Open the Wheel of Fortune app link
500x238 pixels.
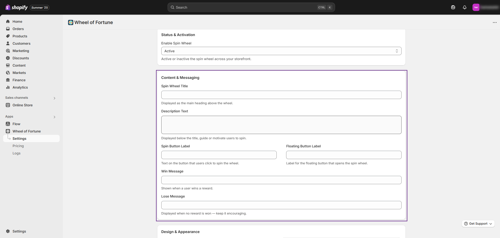coord(27,131)
